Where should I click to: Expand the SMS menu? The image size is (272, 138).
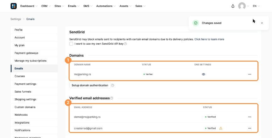tap(88, 6)
